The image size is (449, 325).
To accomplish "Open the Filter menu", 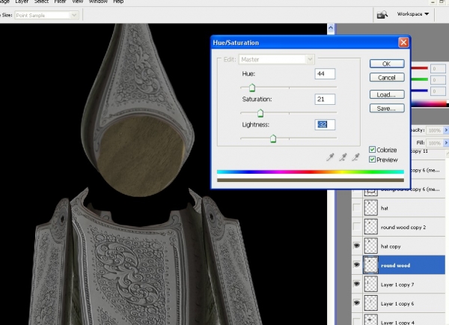I will [x=60, y=1].
